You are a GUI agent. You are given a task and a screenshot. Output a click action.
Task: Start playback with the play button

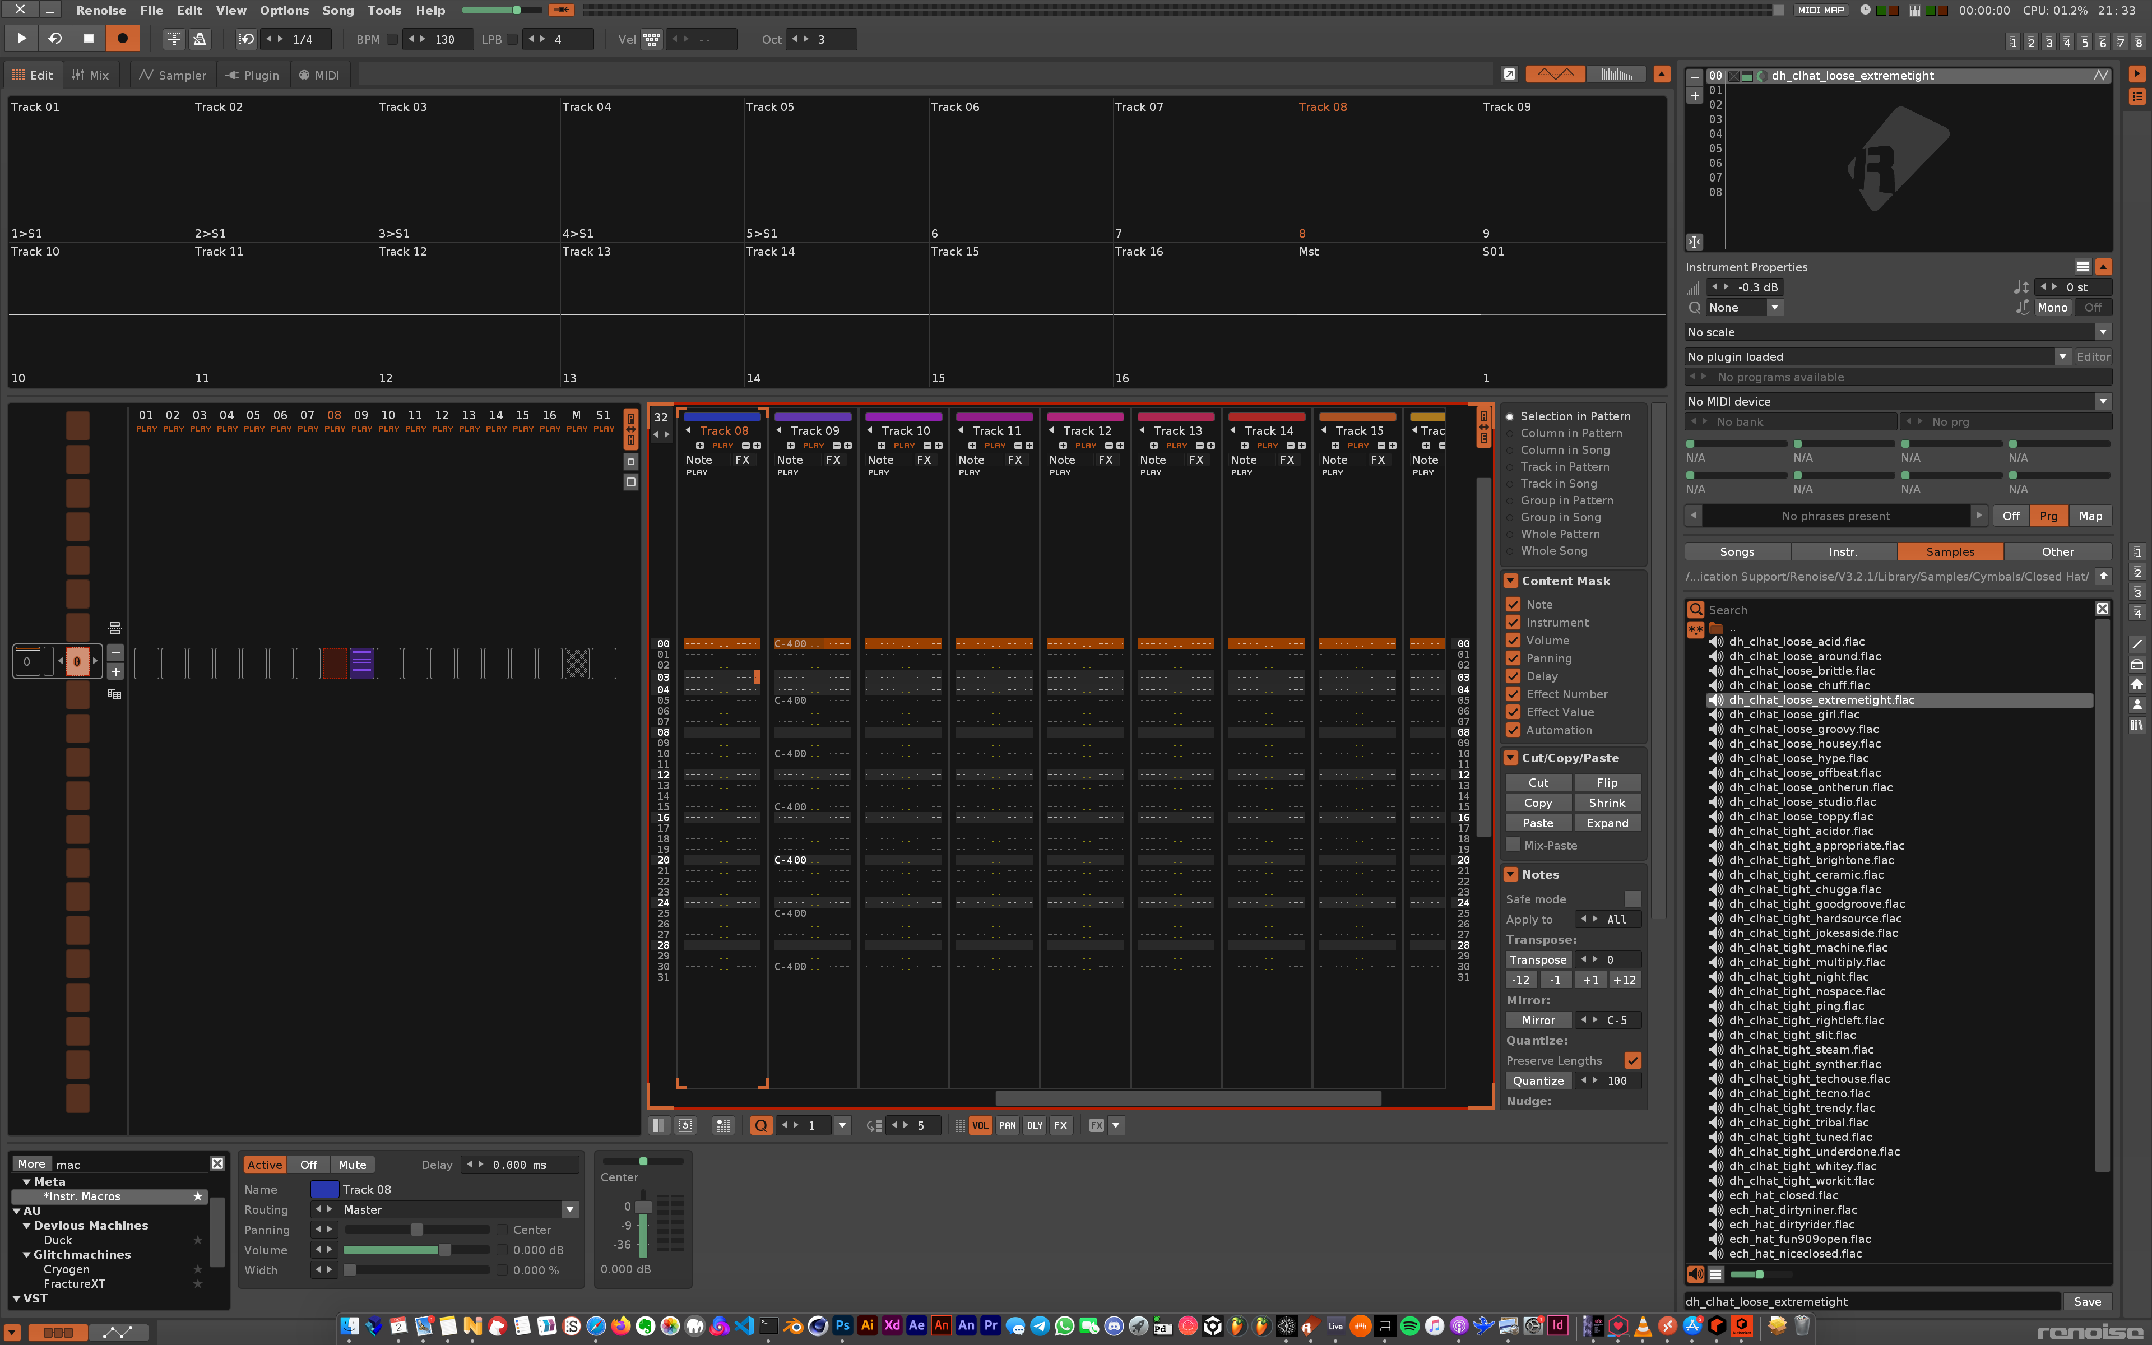[x=21, y=38]
